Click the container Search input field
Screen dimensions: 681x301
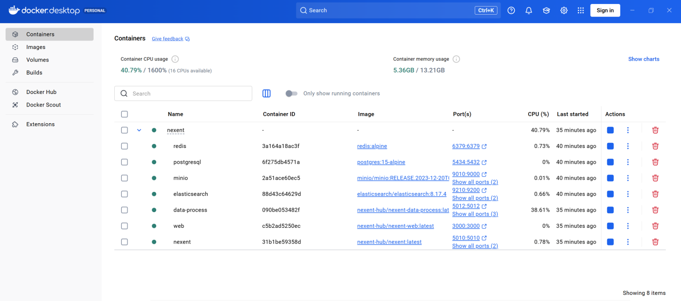pyautogui.click(x=183, y=93)
